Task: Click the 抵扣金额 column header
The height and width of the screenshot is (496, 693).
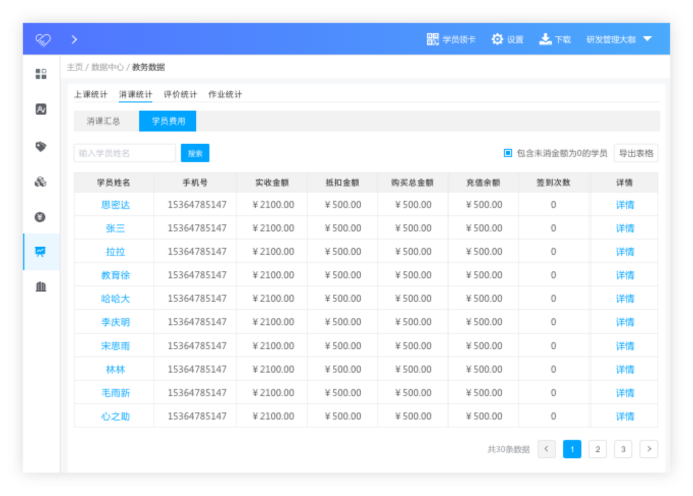Action: [342, 182]
